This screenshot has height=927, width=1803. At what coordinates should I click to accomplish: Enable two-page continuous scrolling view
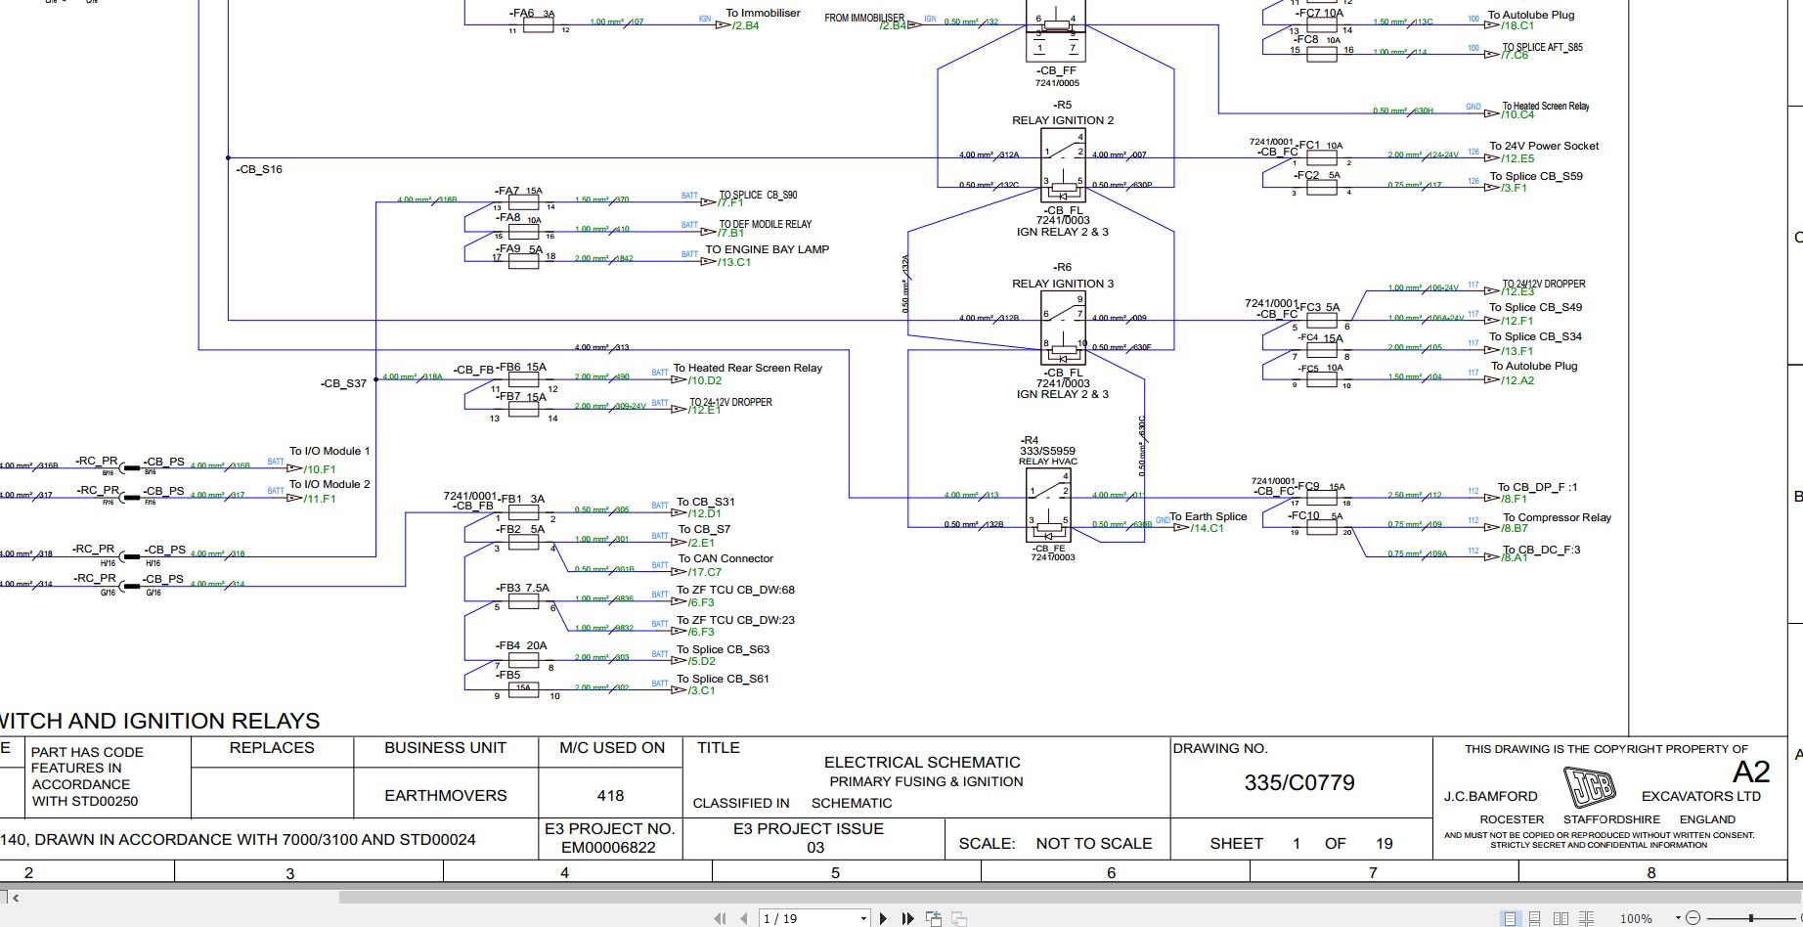1586,918
